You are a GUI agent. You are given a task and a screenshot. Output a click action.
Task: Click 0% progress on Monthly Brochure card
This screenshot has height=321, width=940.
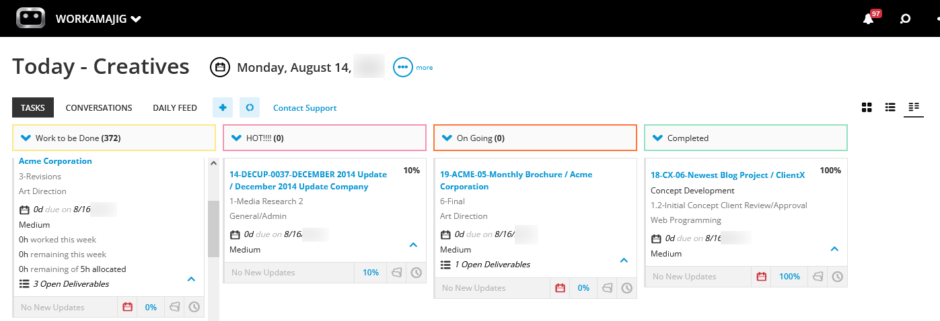[583, 288]
